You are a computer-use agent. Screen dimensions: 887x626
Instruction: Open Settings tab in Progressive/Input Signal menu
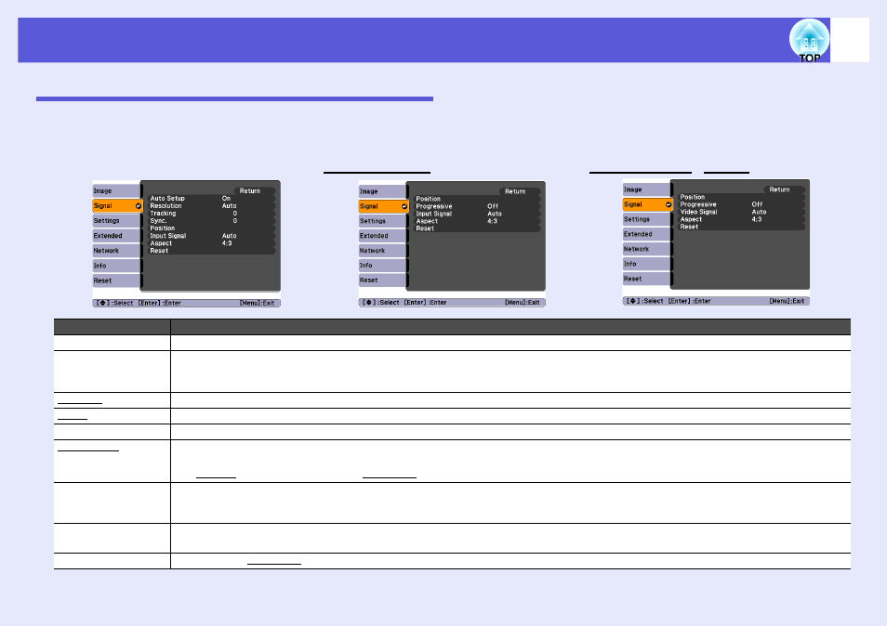point(382,221)
